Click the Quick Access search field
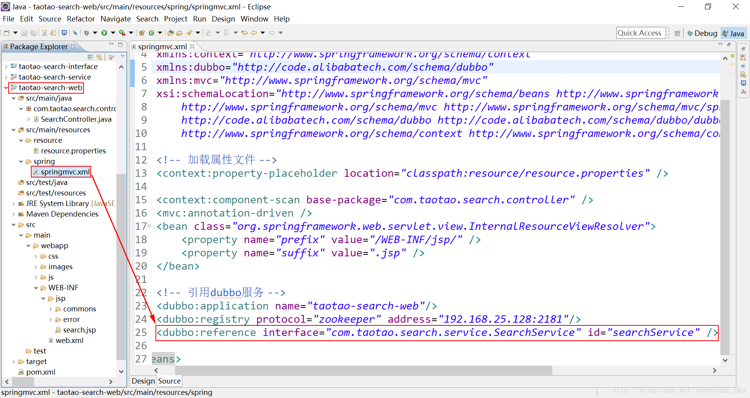 coord(641,33)
